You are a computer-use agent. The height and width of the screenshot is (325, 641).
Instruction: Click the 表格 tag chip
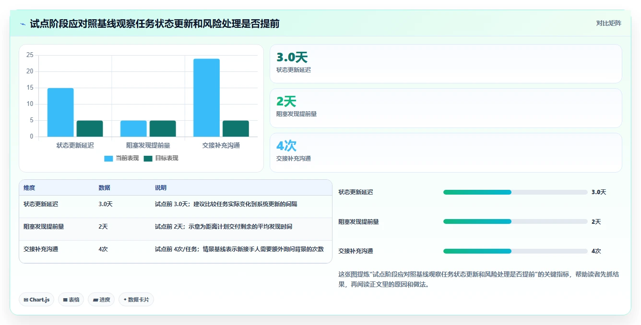(71, 300)
